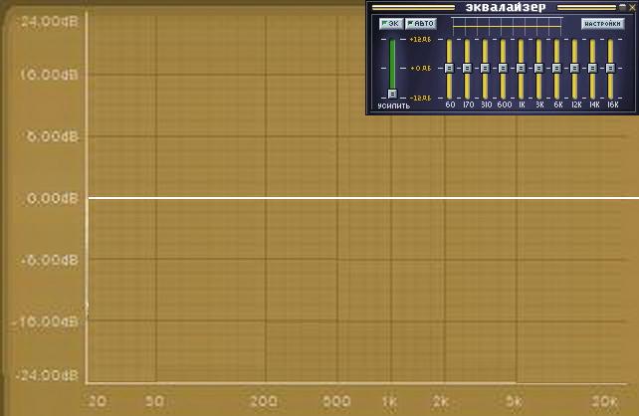
Task: Click the 24.00dB label atop the graph axis
Action: coord(49,21)
